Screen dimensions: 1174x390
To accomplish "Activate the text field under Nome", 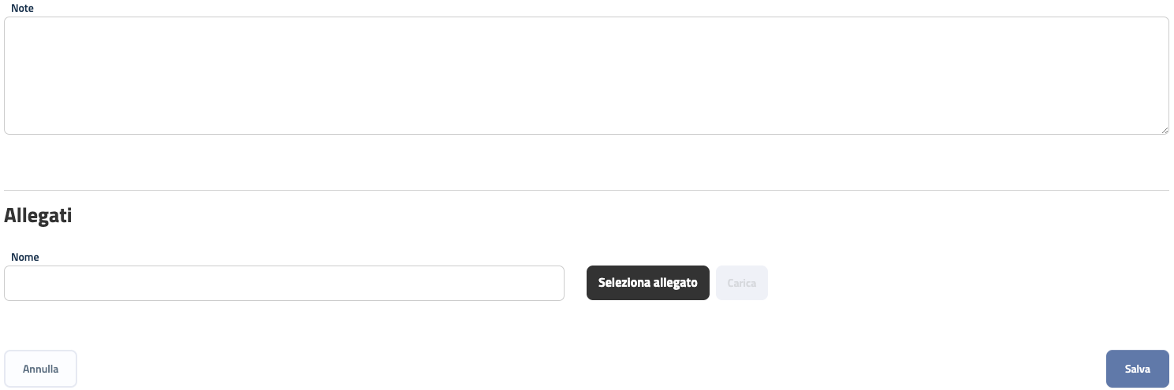I will pos(284,283).
